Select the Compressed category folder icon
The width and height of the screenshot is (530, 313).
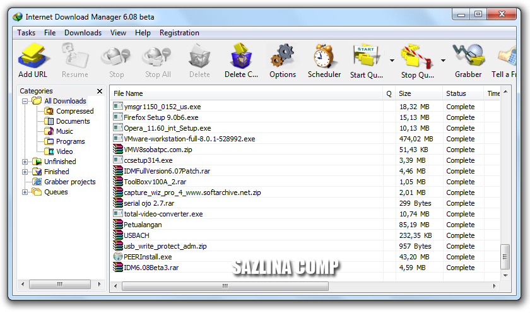[49, 111]
